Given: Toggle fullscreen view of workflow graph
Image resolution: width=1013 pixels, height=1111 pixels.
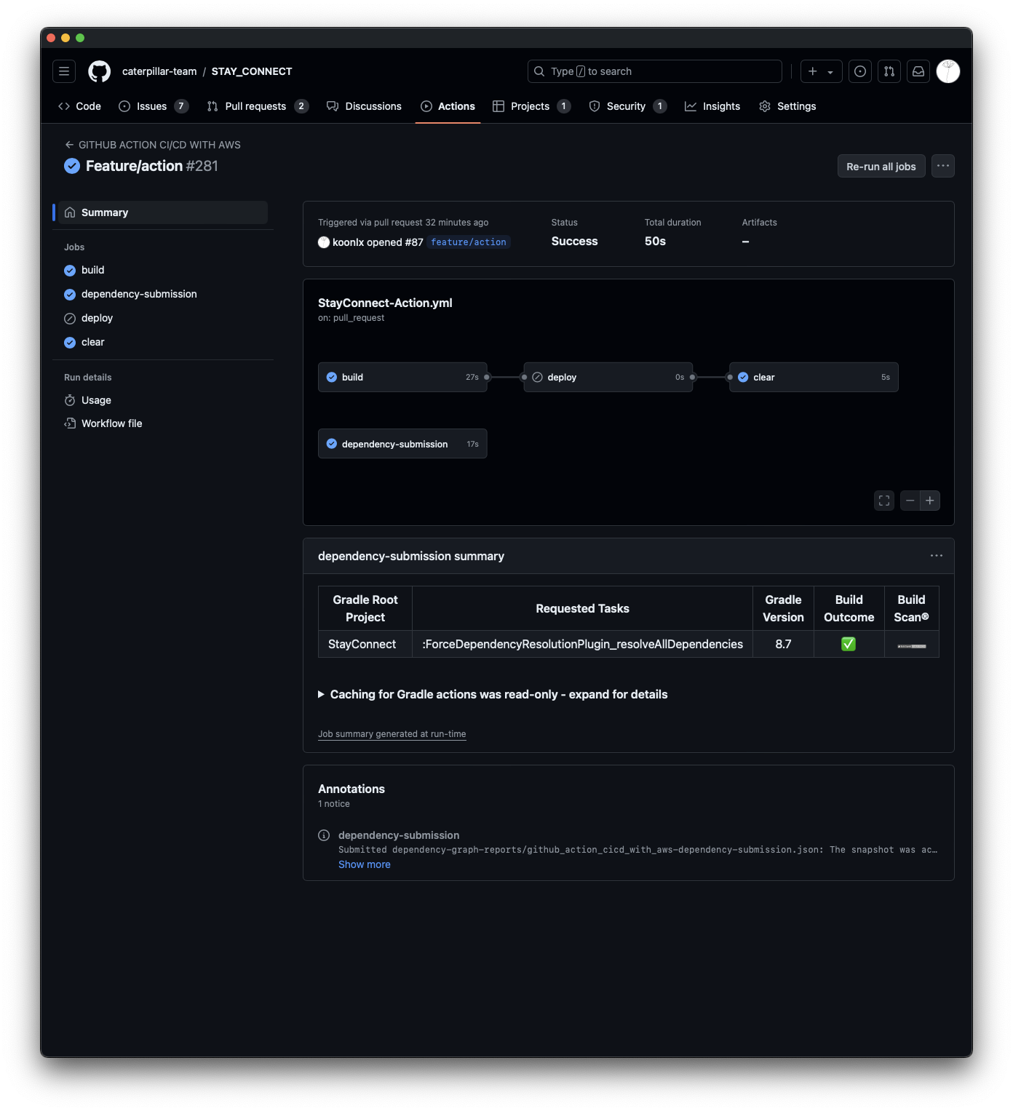Looking at the screenshot, I should (x=884, y=501).
